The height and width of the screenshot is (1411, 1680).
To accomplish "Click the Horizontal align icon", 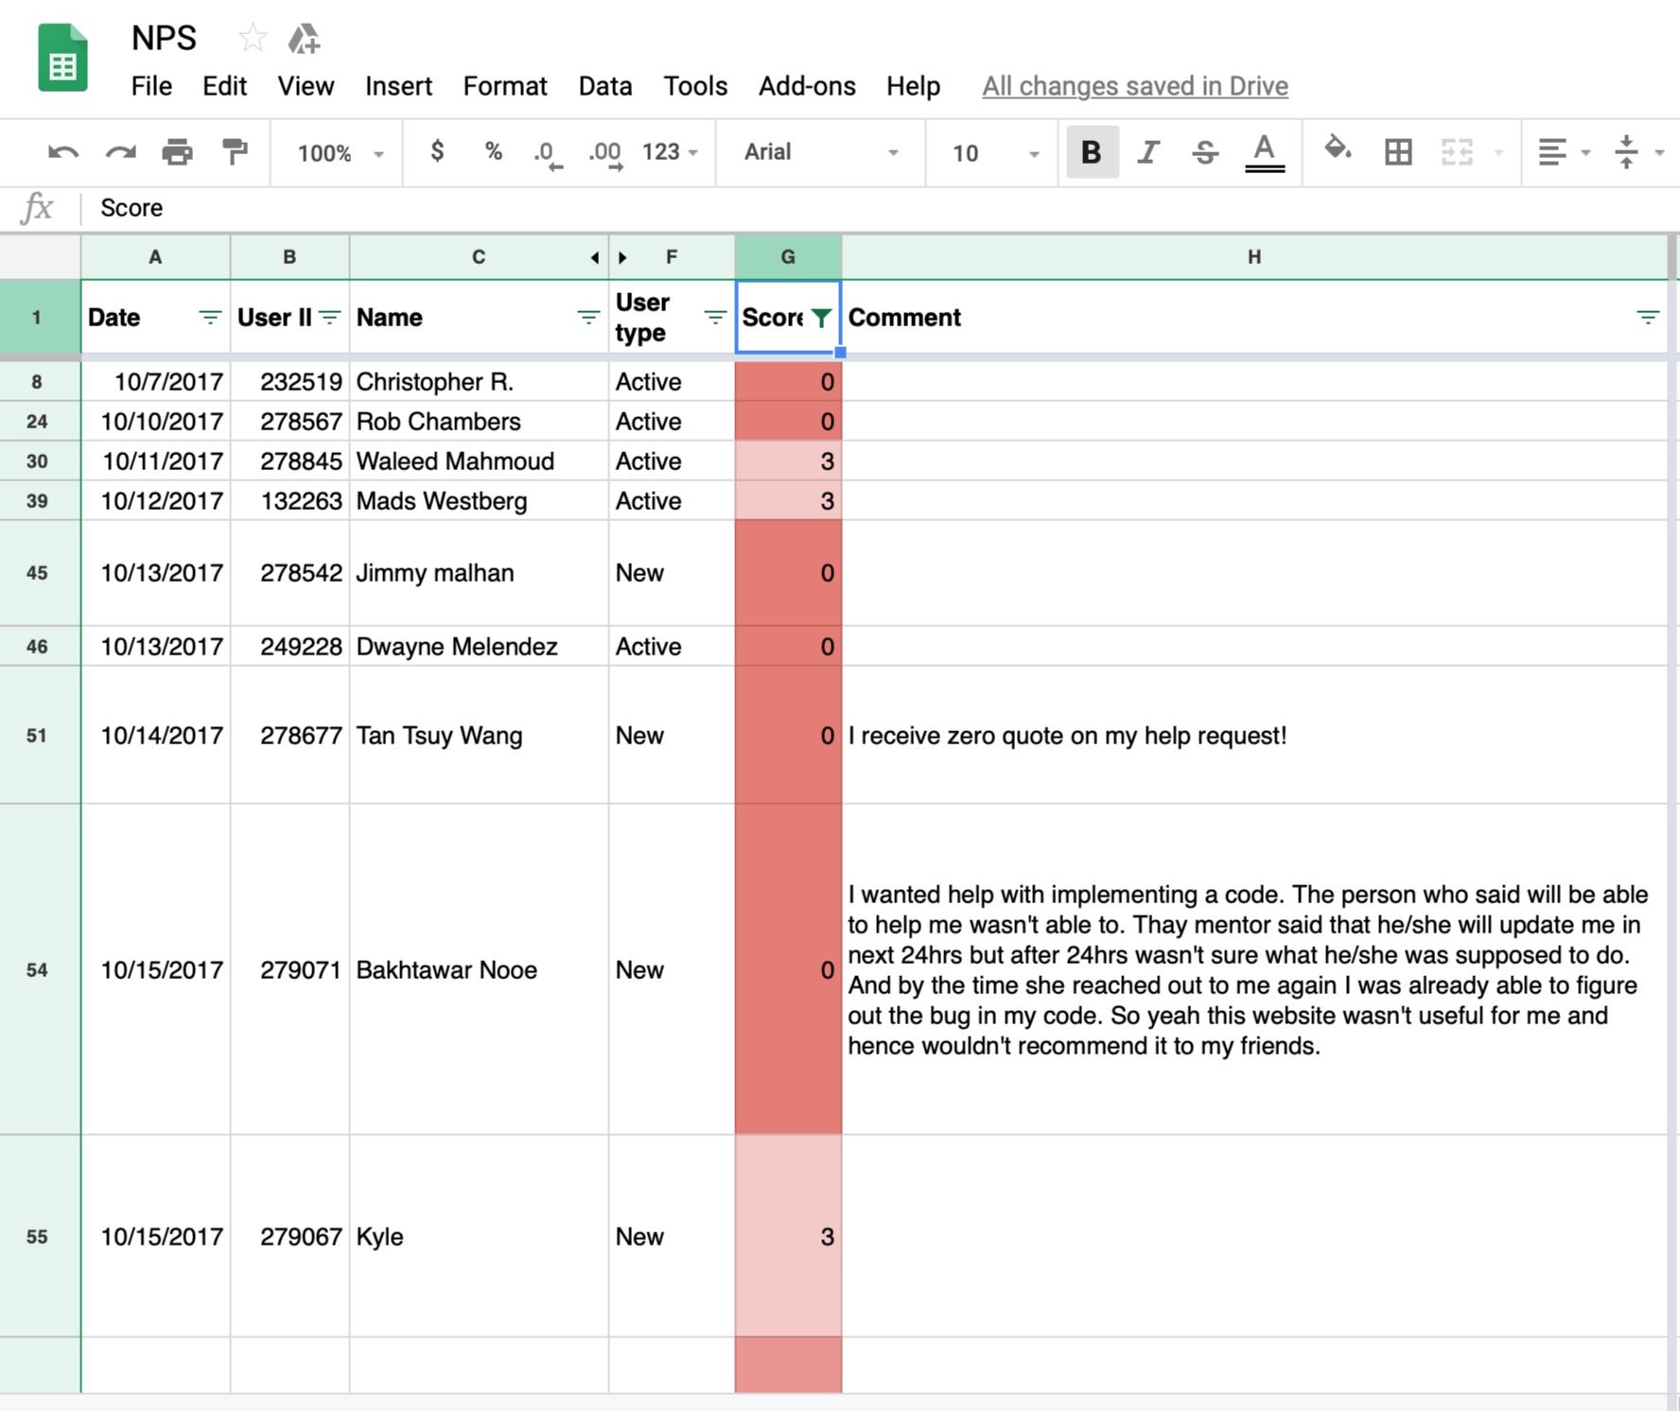I will point(1552,151).
